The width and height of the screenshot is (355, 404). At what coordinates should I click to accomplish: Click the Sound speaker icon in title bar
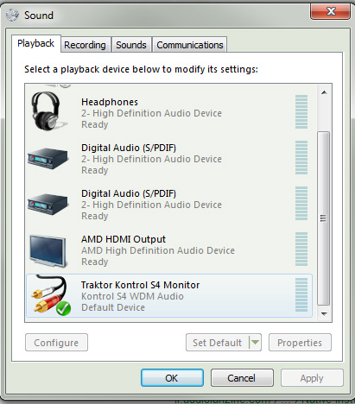(x=12, y=16)
